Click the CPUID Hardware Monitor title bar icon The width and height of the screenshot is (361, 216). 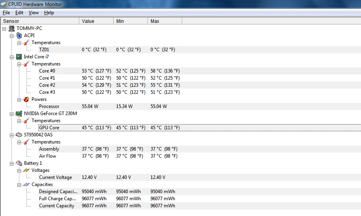point(4,4)
